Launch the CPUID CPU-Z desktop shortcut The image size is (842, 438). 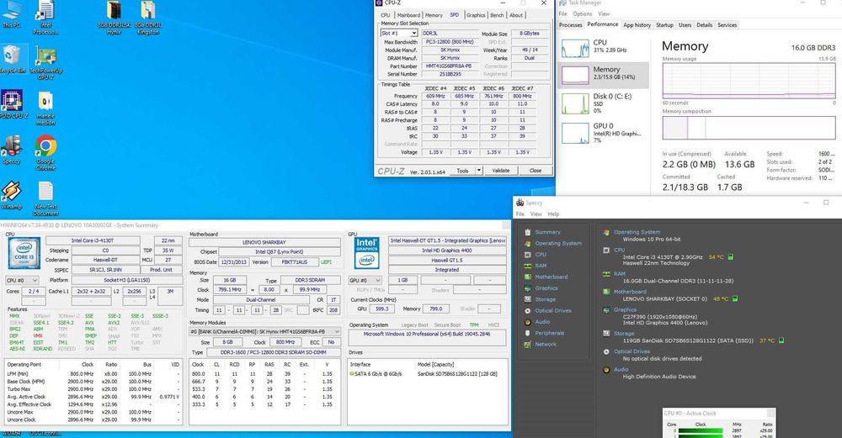point(13,104)
